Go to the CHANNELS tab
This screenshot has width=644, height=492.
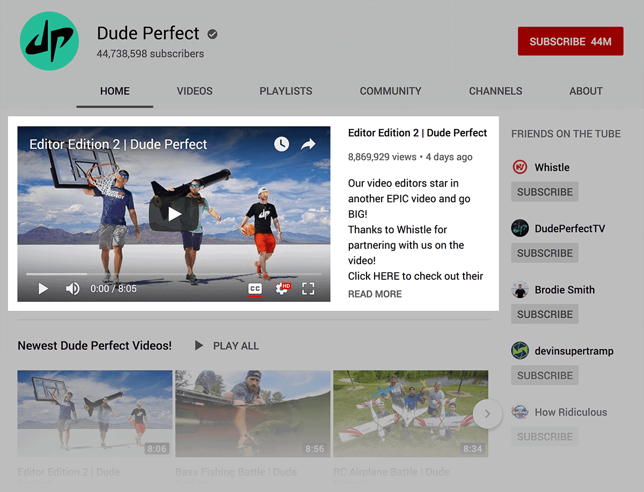(495, 91)
